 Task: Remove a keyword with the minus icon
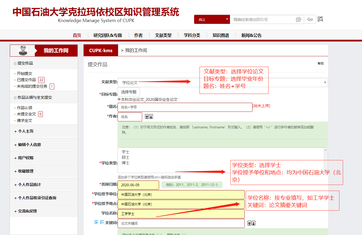[102, 222]
